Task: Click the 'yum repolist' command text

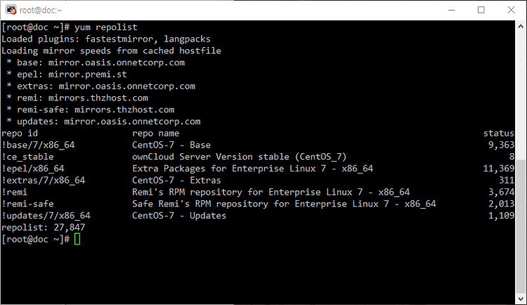Action: click(x=106, y=27)
